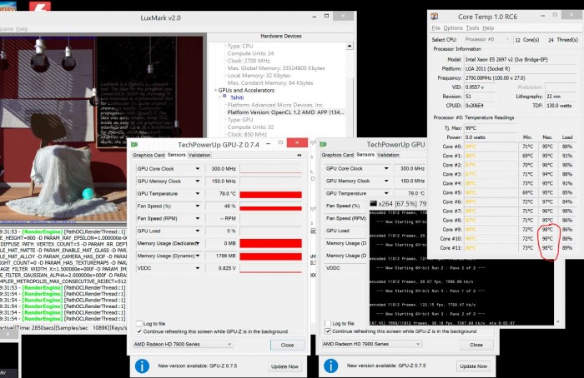The image size is (584, 378).
Task: Click the blue info icon in GPU-Z 0.7.4
Action: click(142, 366)
